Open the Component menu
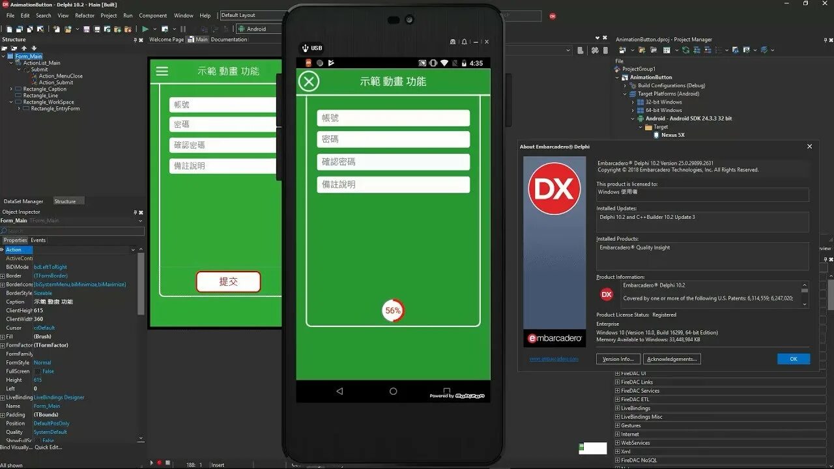The height and width of the screenshot is (469, 834). tap(153, 16)
